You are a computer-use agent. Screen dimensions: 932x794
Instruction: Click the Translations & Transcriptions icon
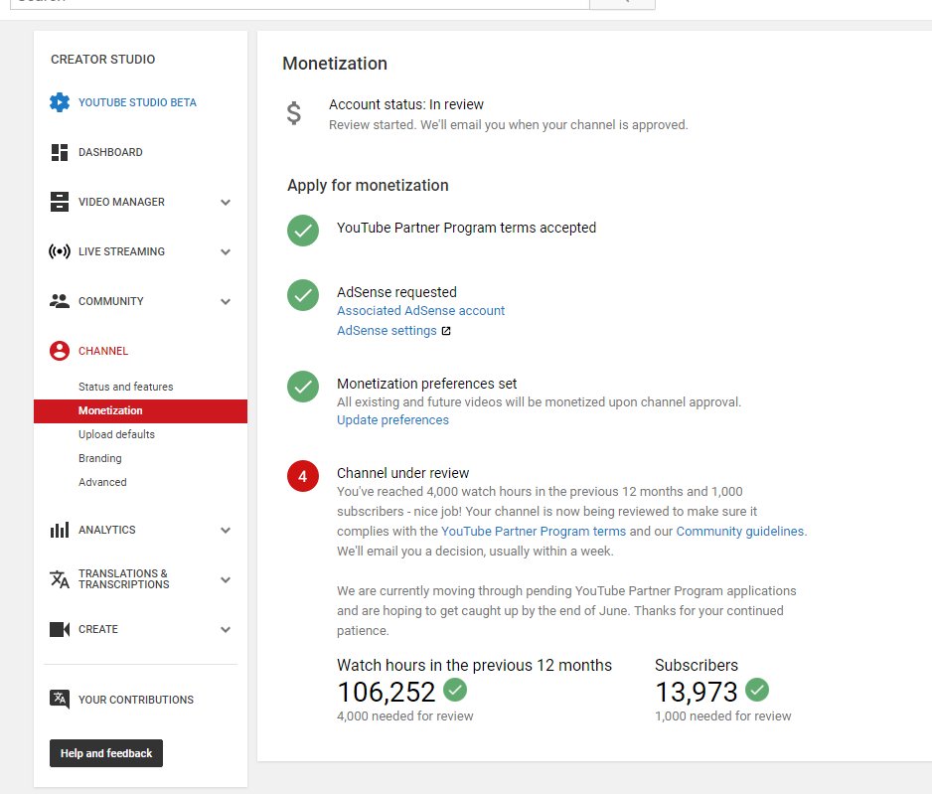(x=60, y=579)
